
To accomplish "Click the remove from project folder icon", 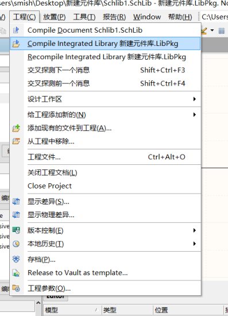I will coord(16,141).
